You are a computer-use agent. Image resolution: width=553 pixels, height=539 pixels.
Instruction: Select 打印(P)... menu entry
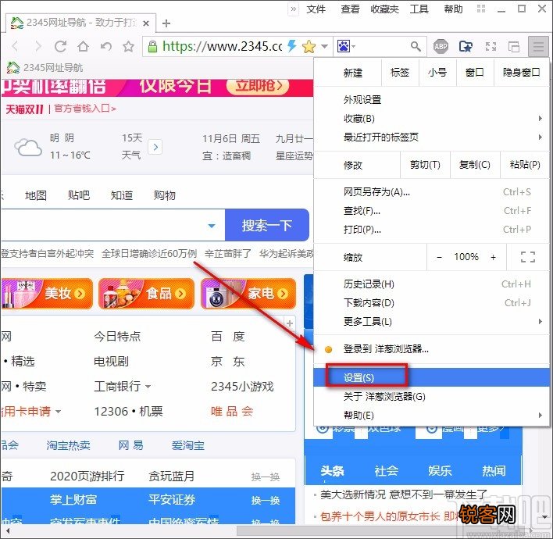[x=431, y=230]
